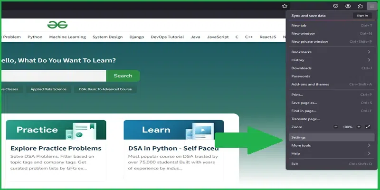Open the DevOps Tutorial nav link

[x=167, y=37]
